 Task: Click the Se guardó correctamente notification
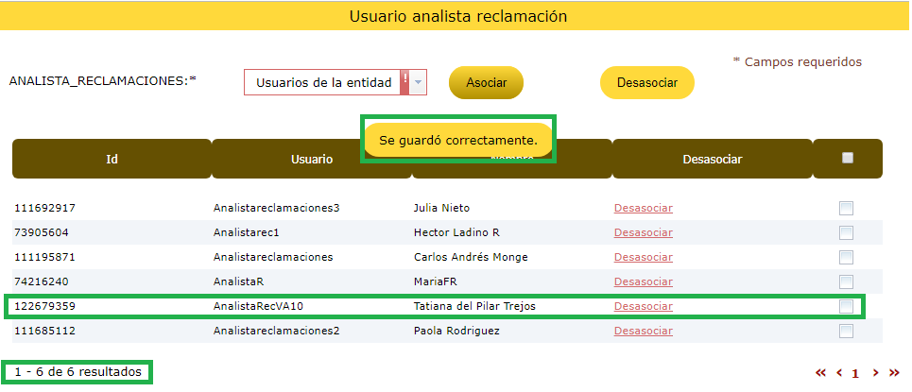[458, 140]
